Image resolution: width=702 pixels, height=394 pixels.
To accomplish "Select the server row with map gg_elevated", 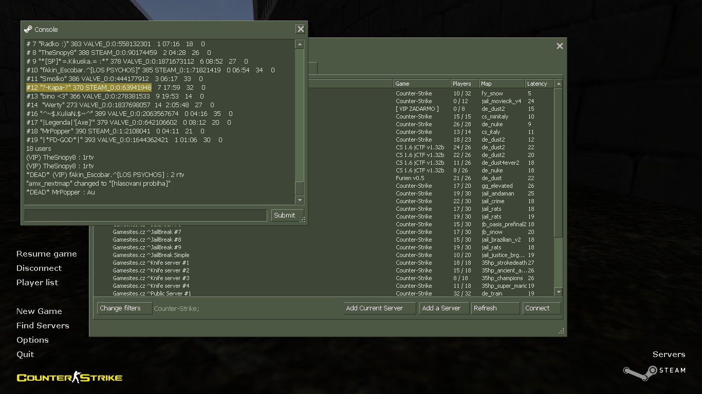I will coord(431,186).
